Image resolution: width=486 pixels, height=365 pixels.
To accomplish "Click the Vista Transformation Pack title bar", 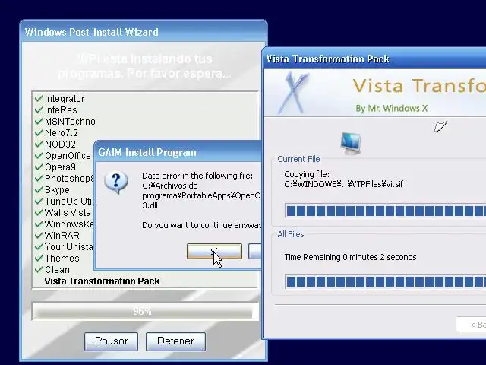I will coord(374,59).
